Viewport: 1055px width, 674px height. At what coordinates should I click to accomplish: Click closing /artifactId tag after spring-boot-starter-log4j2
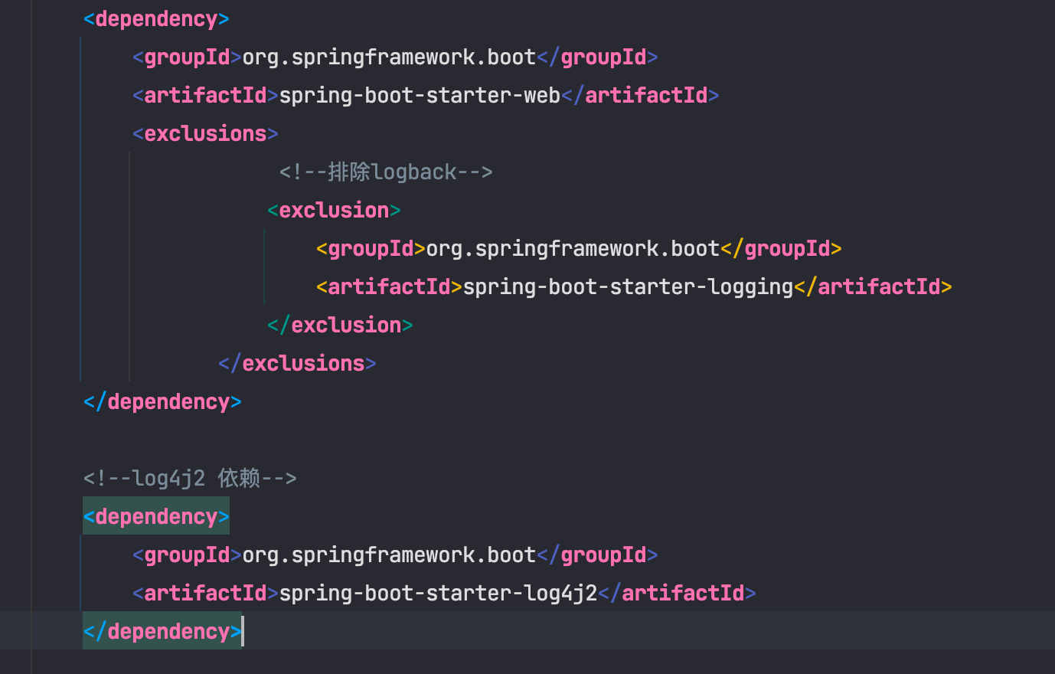pos(677,593)
